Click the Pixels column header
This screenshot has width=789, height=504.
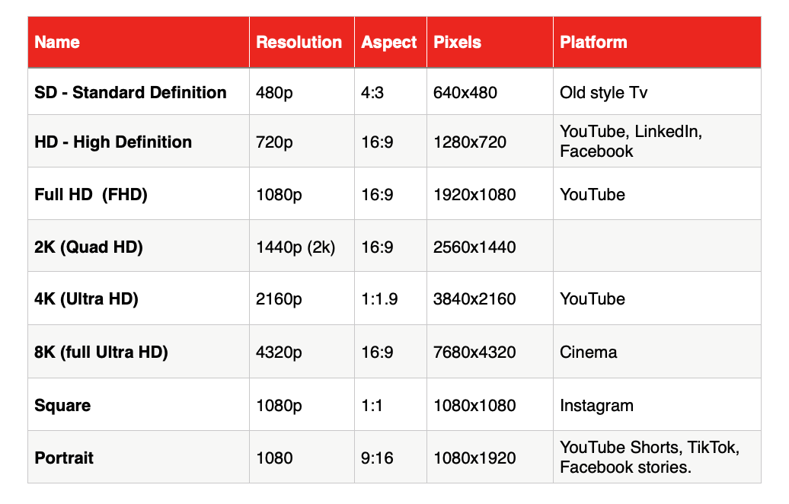pyautogui.click(x=490, y=42)
